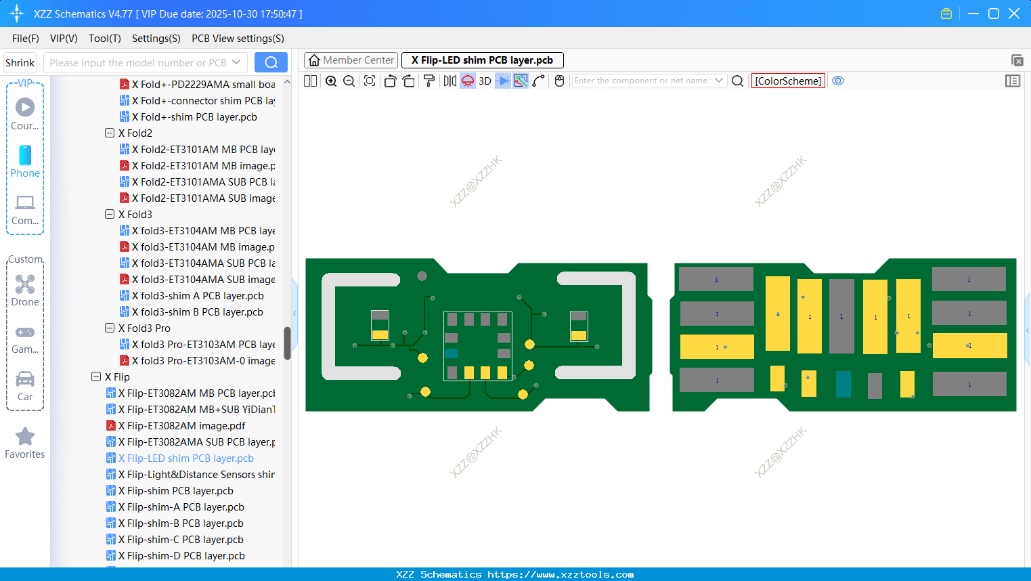Screen dimensions: 1031x581
Task: Switch to 3D view mode
Action: 484,81
